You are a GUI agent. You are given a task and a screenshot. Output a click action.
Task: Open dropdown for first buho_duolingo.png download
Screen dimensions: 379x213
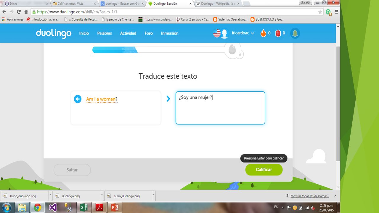(50, 196)
